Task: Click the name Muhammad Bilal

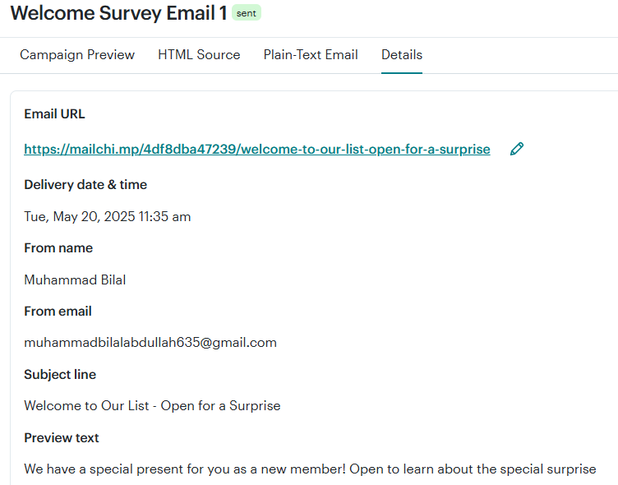Action: (75, 280)
